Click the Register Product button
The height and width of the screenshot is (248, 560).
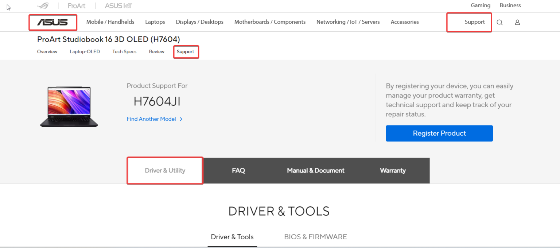point(439,133)
